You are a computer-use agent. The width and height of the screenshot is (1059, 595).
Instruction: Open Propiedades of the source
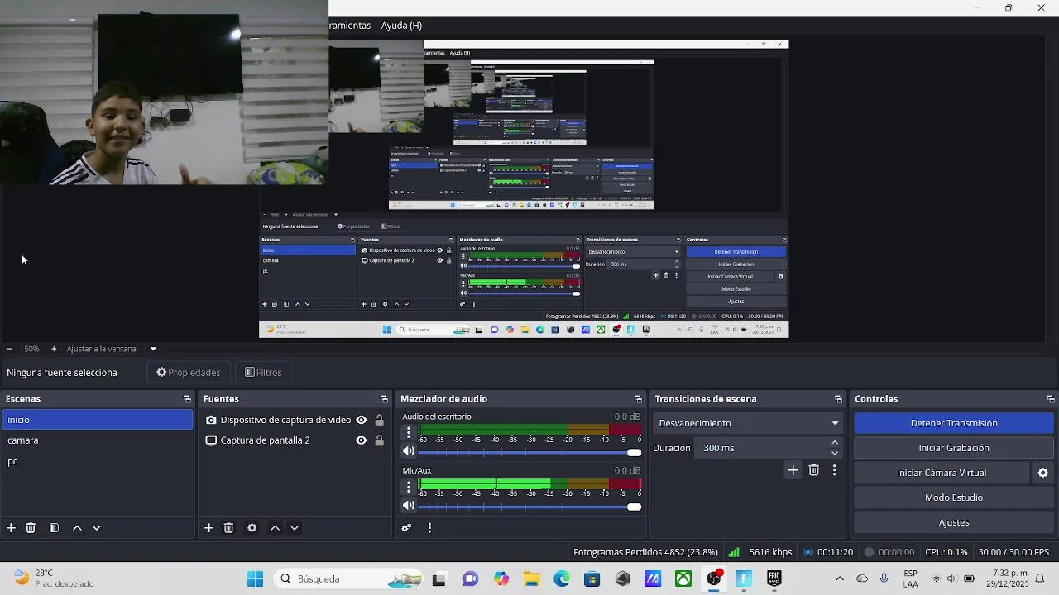[x=189, y=373]
